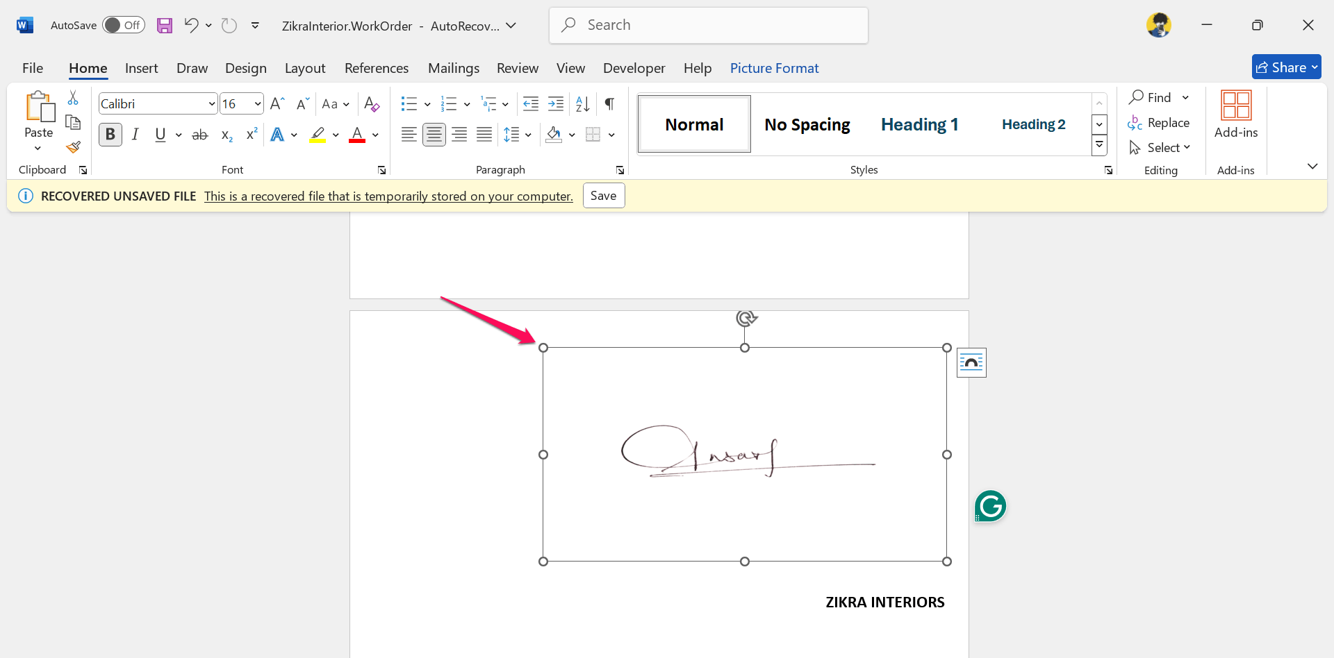
Task: Click Save in the recovered file bar
Action: [603, 196]
